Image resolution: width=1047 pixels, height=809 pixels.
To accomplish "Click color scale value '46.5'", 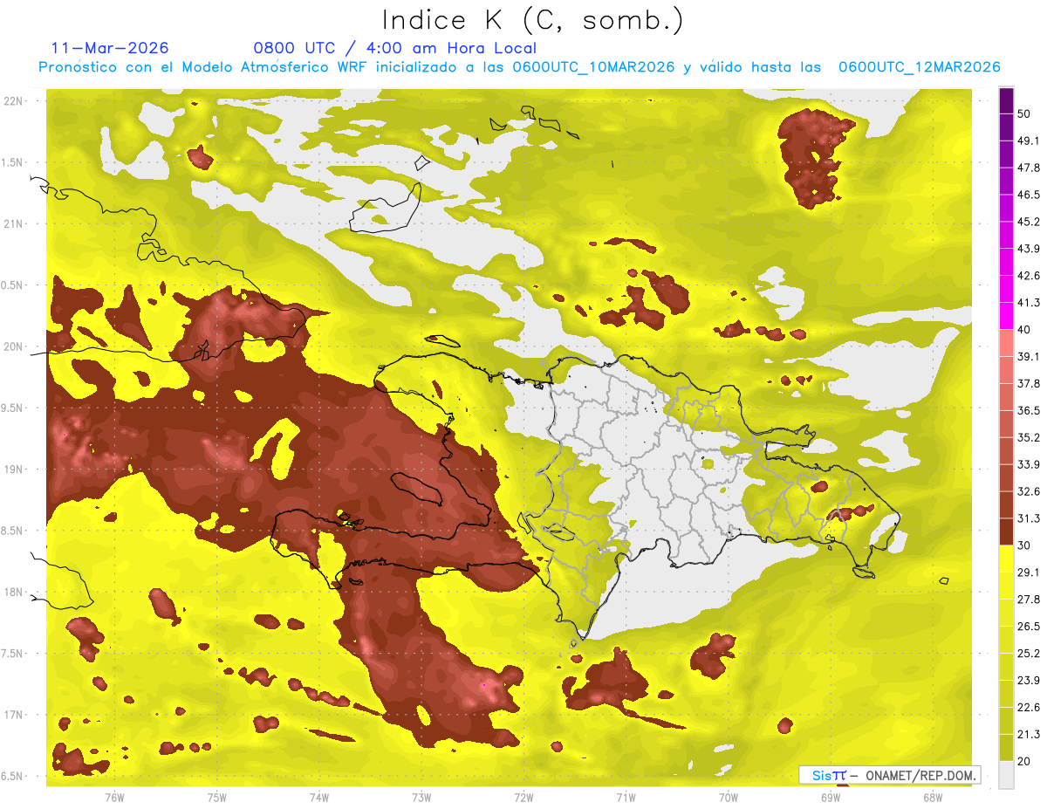I will pyautogui.click(x=1028, y=195).
